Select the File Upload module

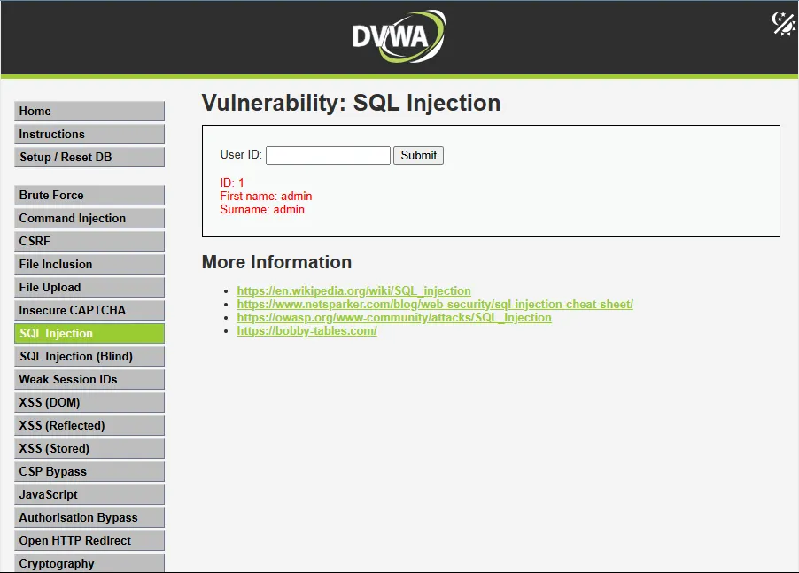(x=89, y=287)
